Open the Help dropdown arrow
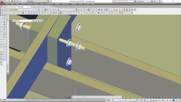This screenshot has height=102, width=181. coord(162,1)
